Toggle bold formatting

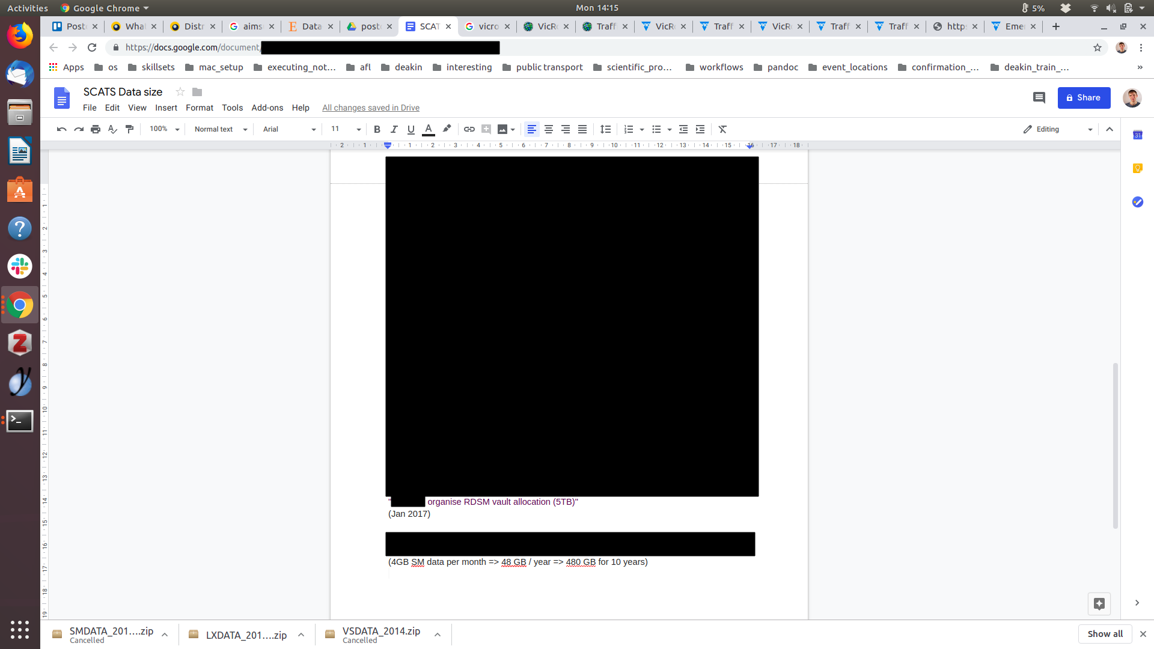click(377, 129)
